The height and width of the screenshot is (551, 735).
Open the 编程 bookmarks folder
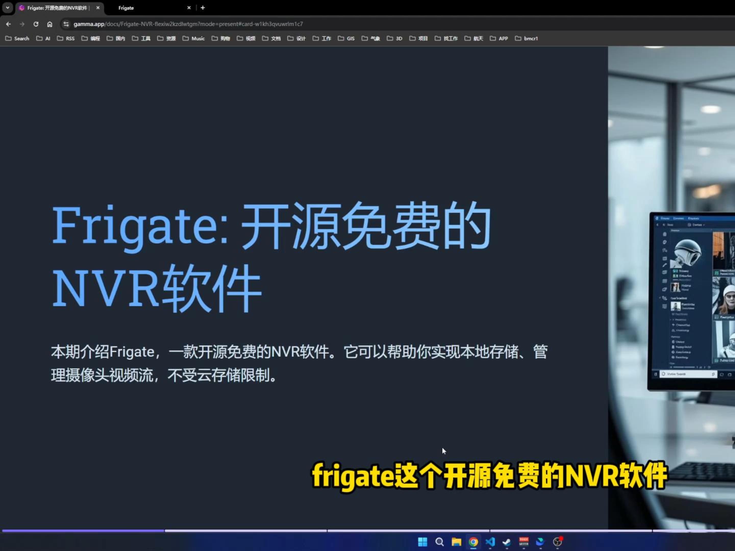tap(91, 39)
